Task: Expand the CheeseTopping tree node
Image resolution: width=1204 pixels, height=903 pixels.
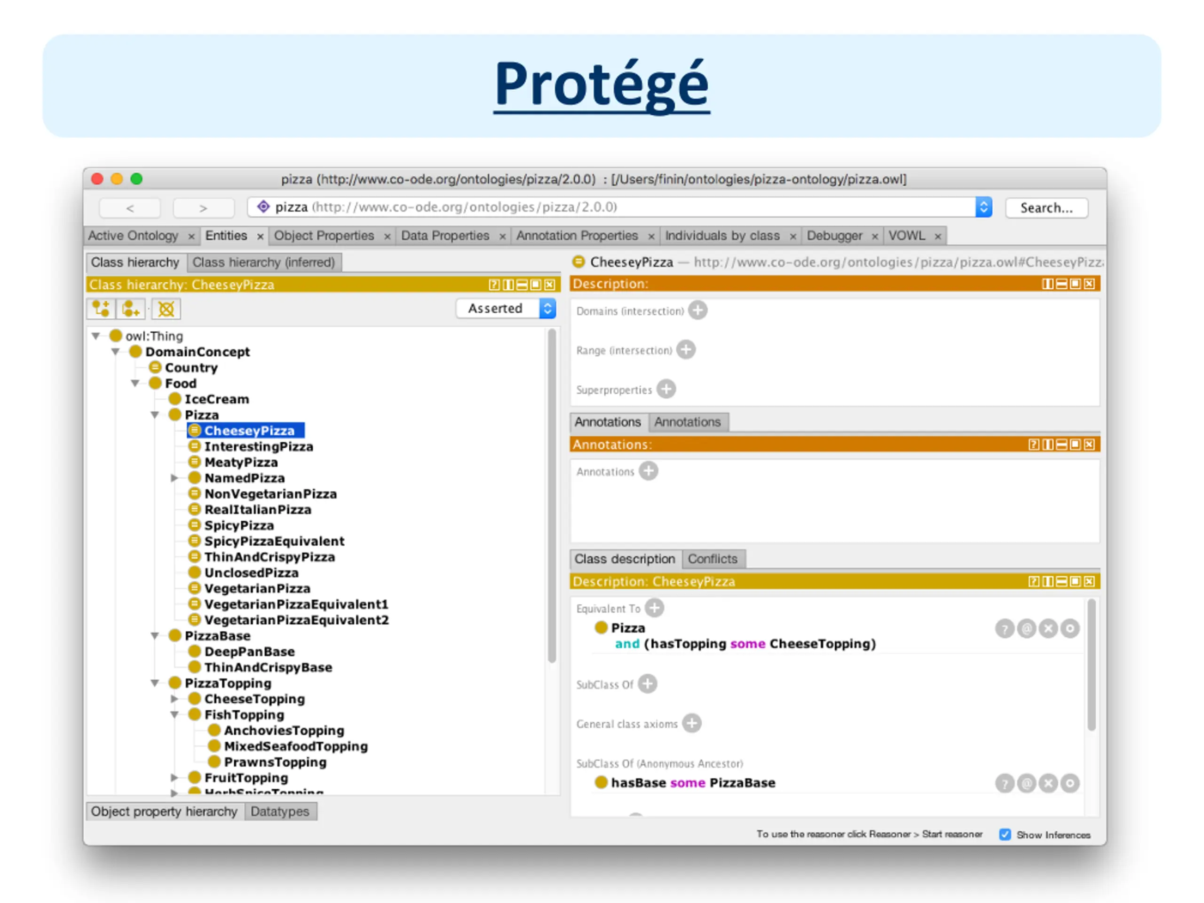Action: 174,699
